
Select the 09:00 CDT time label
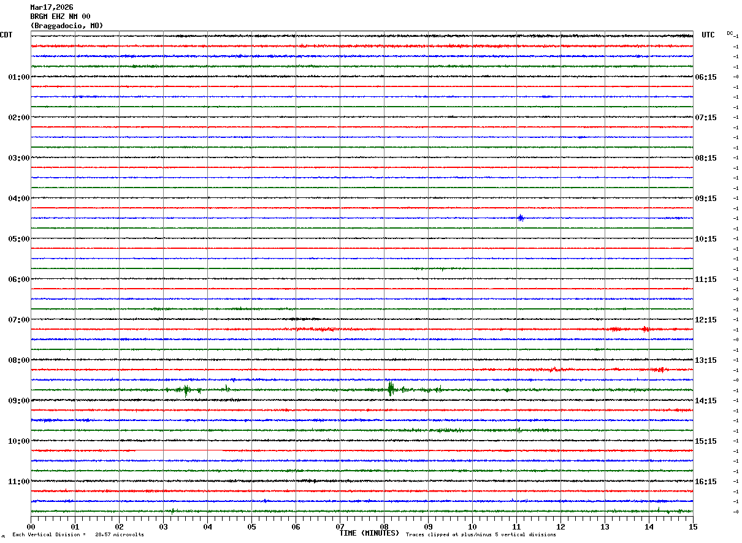(18, 400)
